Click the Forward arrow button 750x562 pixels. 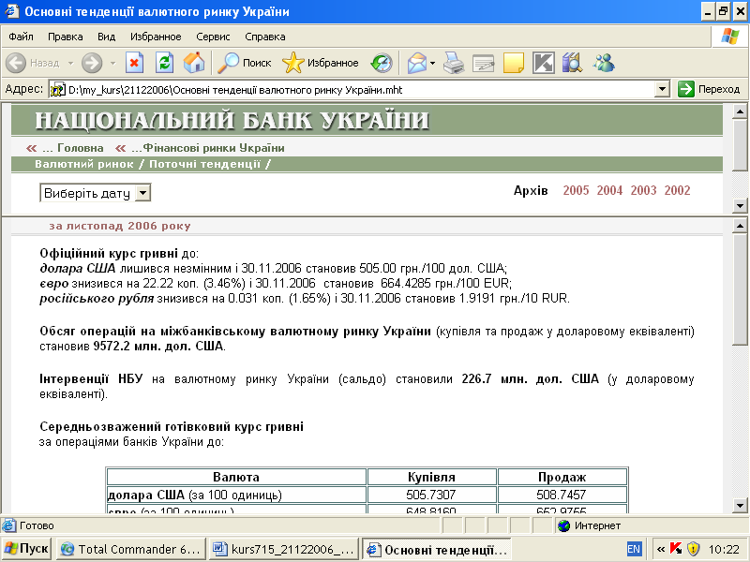tap(92, 63)
